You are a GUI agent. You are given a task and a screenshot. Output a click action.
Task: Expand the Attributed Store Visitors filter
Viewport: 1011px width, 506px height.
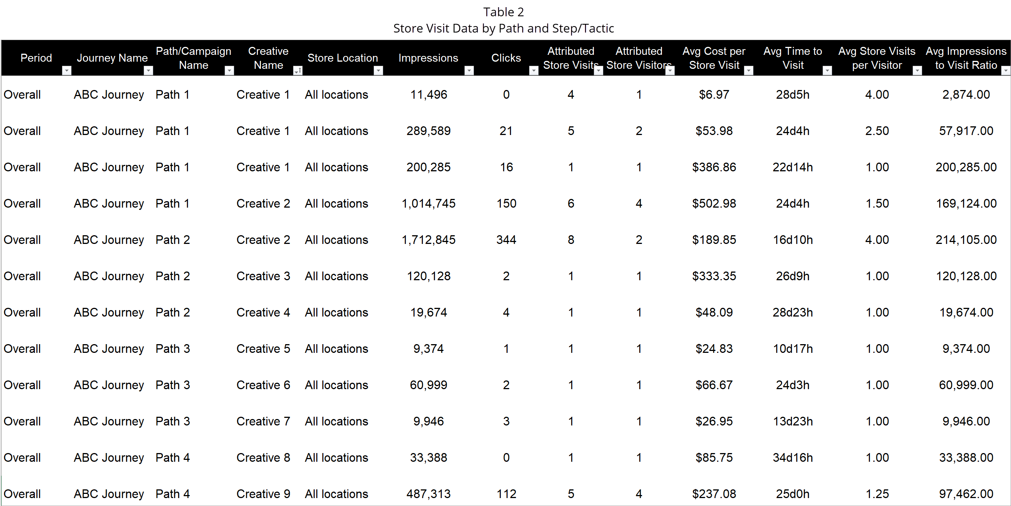(x=670, y=70)
